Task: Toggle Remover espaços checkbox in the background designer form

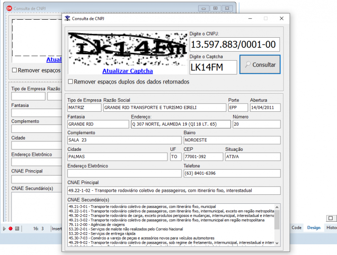Action: coord(14,70)
